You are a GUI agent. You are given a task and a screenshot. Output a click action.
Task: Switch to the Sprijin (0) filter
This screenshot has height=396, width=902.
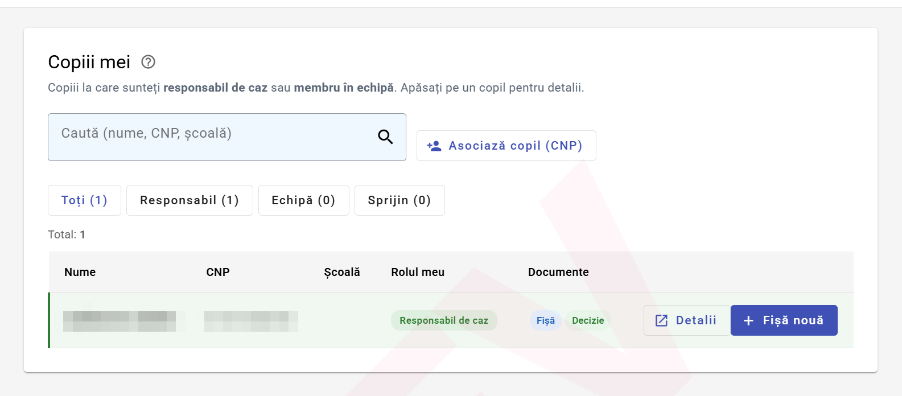point(399,200)
